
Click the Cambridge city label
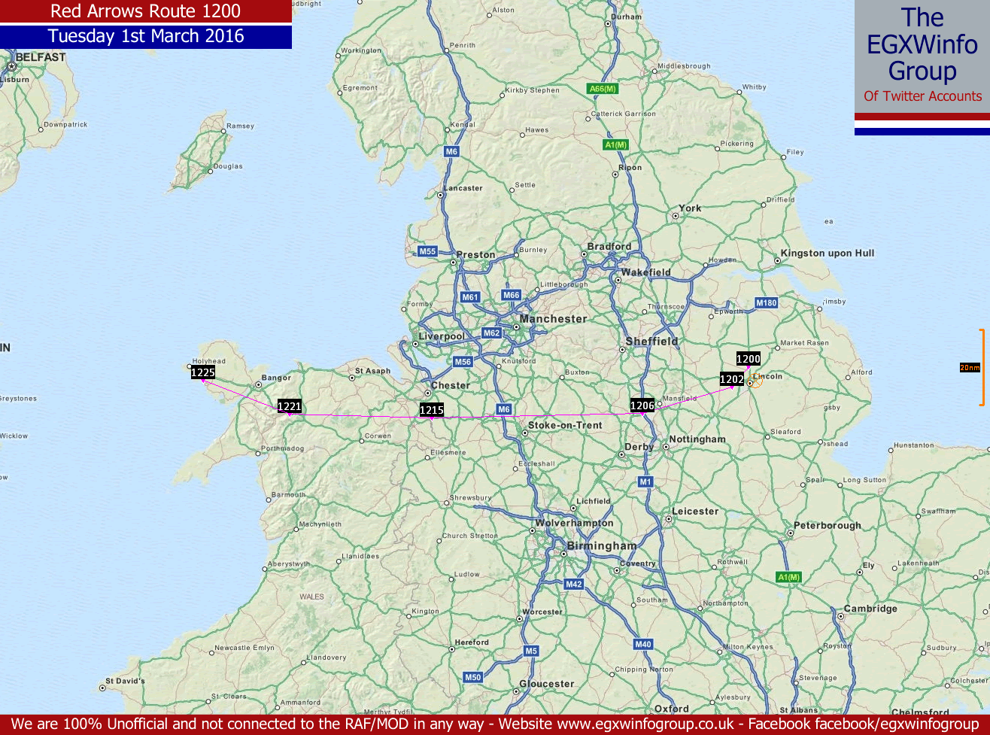pos(870,609)
